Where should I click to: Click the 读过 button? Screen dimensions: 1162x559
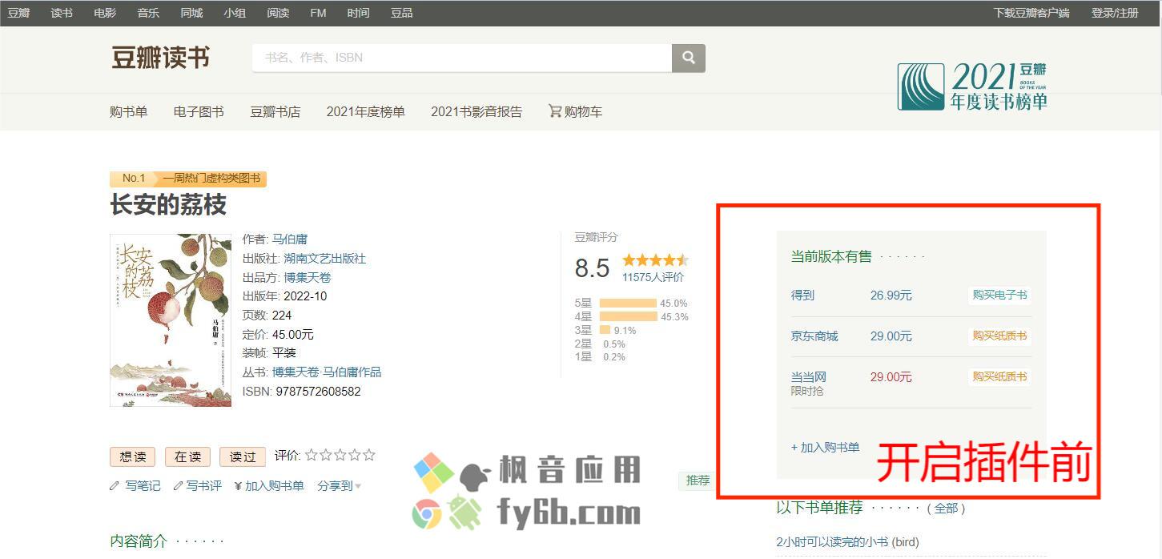tap(242, 456)
